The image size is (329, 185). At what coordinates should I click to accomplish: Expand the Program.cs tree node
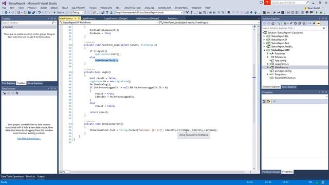tap(267, 75)
